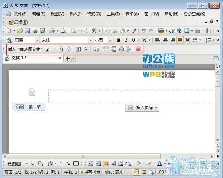Toggle bold formatting
Image resolution: width=223 pixels, height=178 pixels.
[119, 40]
